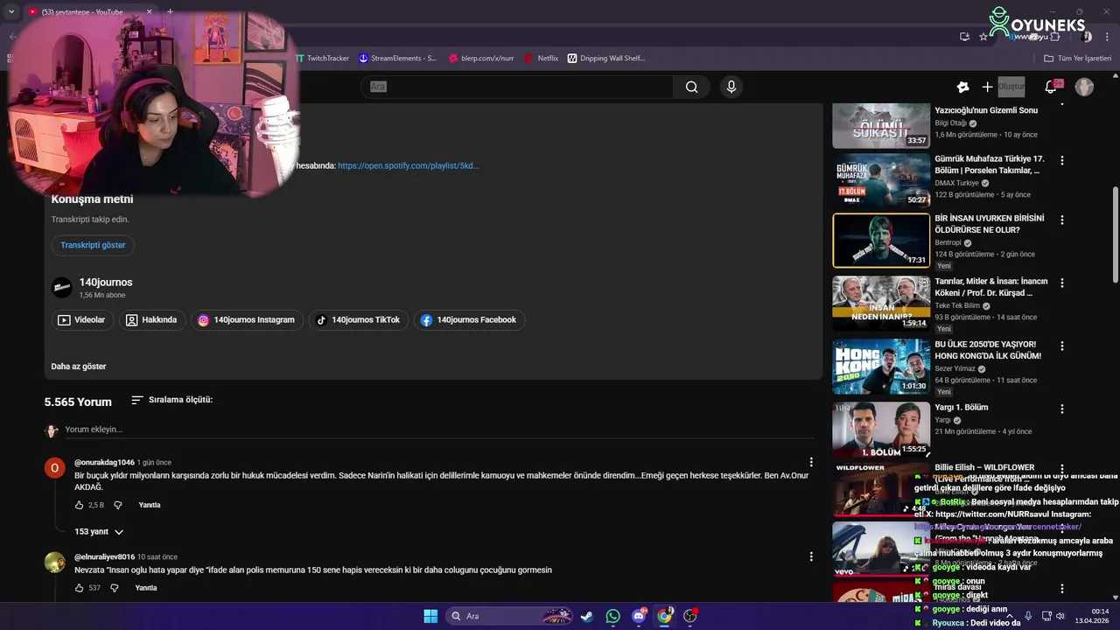Open OBS Studio from the taskbar
Image resolution: width=1120 pixels, height=630 pixels.
click(690, 616)
